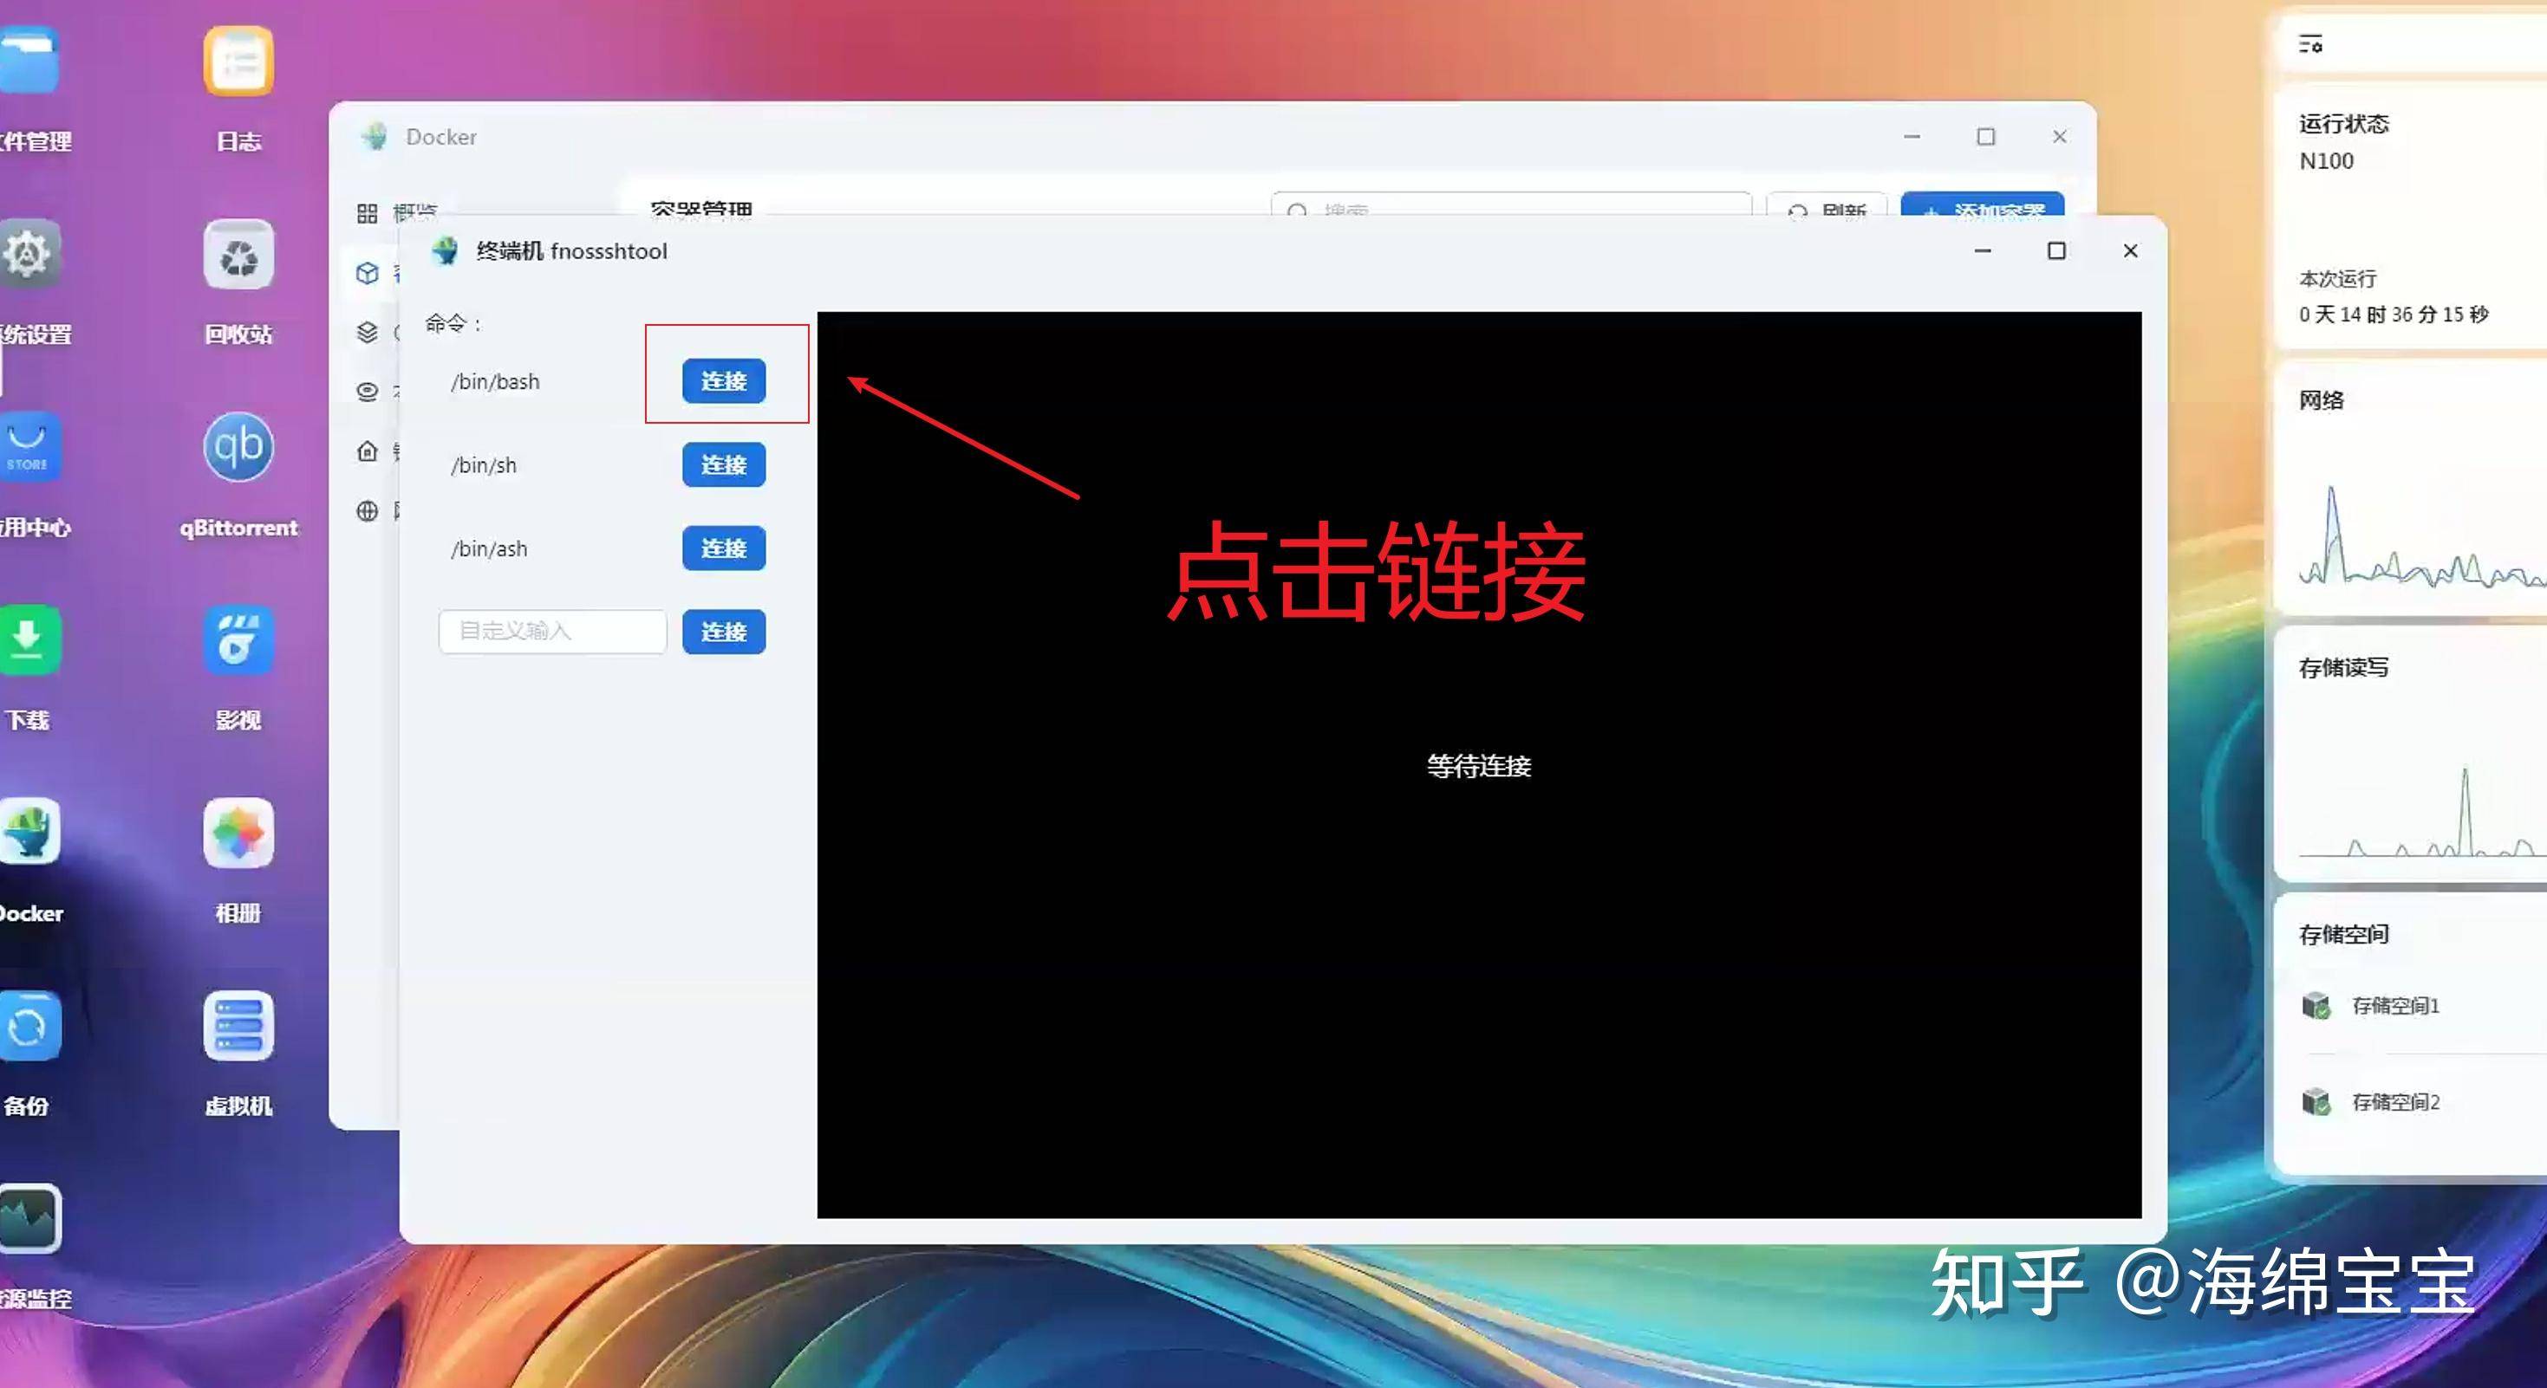Open the 应用中心 store icon
The image size is (2547, 1388).
(x=29, y=448)
